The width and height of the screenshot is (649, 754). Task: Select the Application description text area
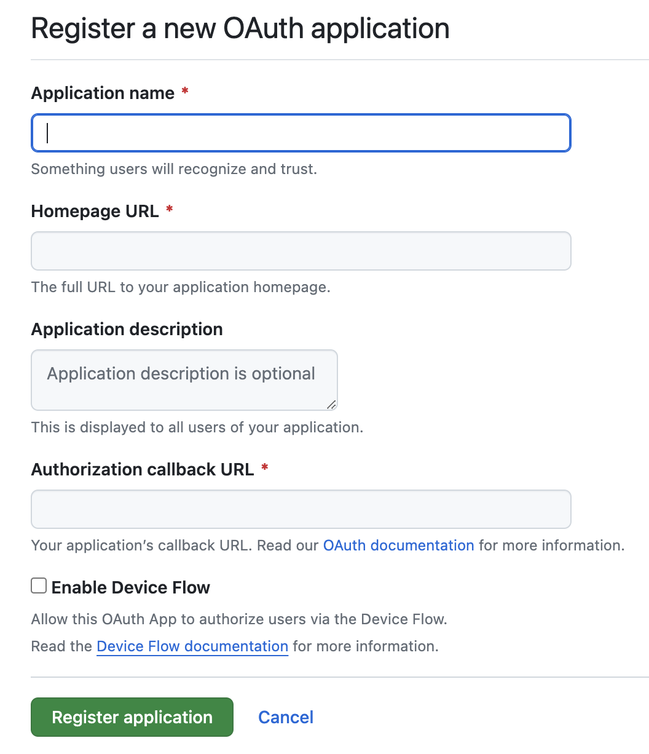coord(184,380)
